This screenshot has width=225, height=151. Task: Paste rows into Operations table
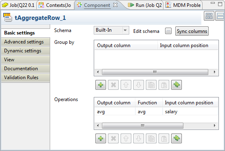(164, 138)
